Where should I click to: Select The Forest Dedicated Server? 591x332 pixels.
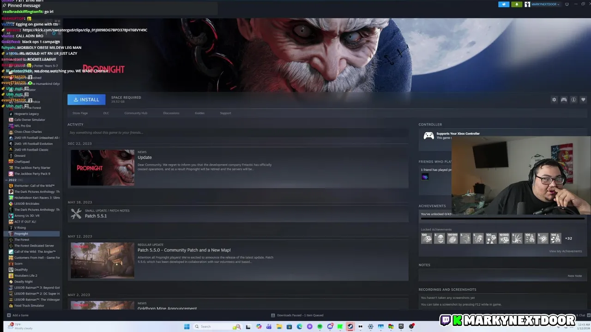[x=34, y=245]
